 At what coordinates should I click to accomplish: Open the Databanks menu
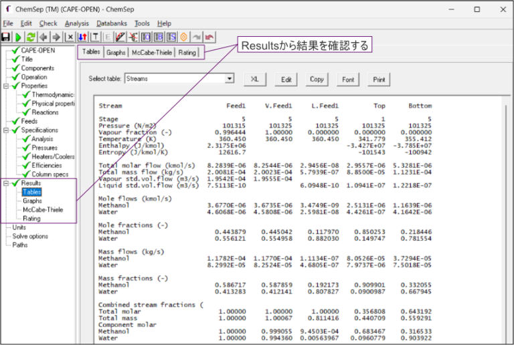click(112, 23)
